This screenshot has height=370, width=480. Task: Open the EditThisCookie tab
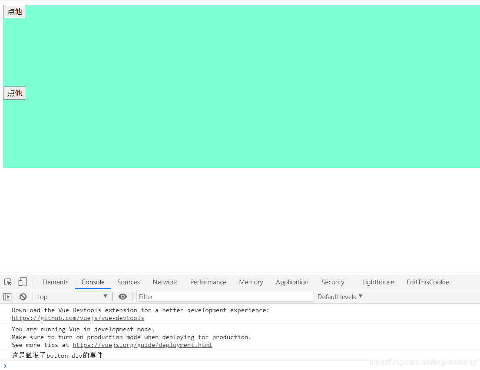tap(427, 282)
